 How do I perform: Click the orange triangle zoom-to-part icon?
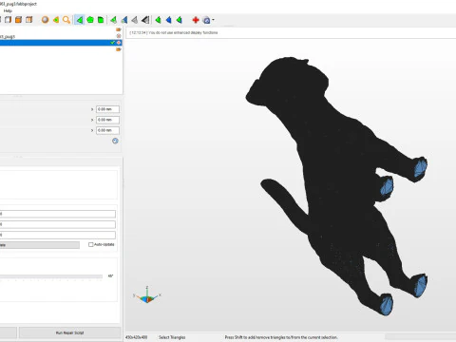click(56, 20)
